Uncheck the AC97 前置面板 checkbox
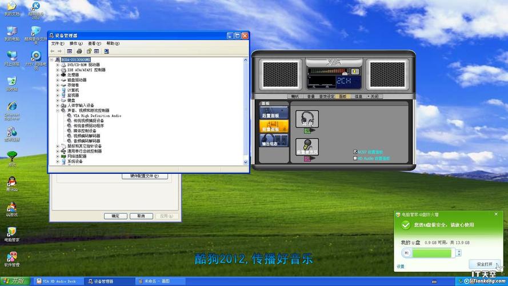Image resolution: width=508 pixels, height=286 pixels. click(x=355, y=152)
